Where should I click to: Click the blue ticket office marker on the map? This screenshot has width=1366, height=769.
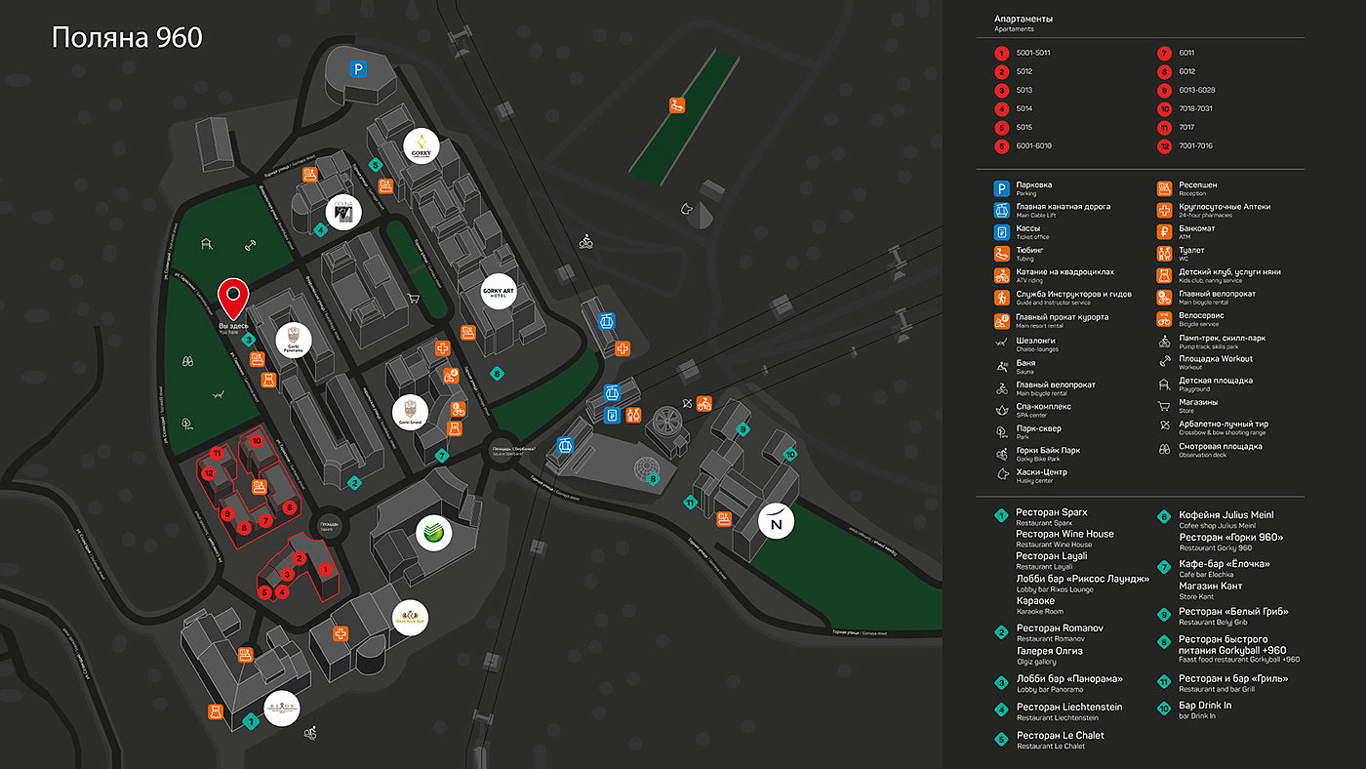click(613, 415)
